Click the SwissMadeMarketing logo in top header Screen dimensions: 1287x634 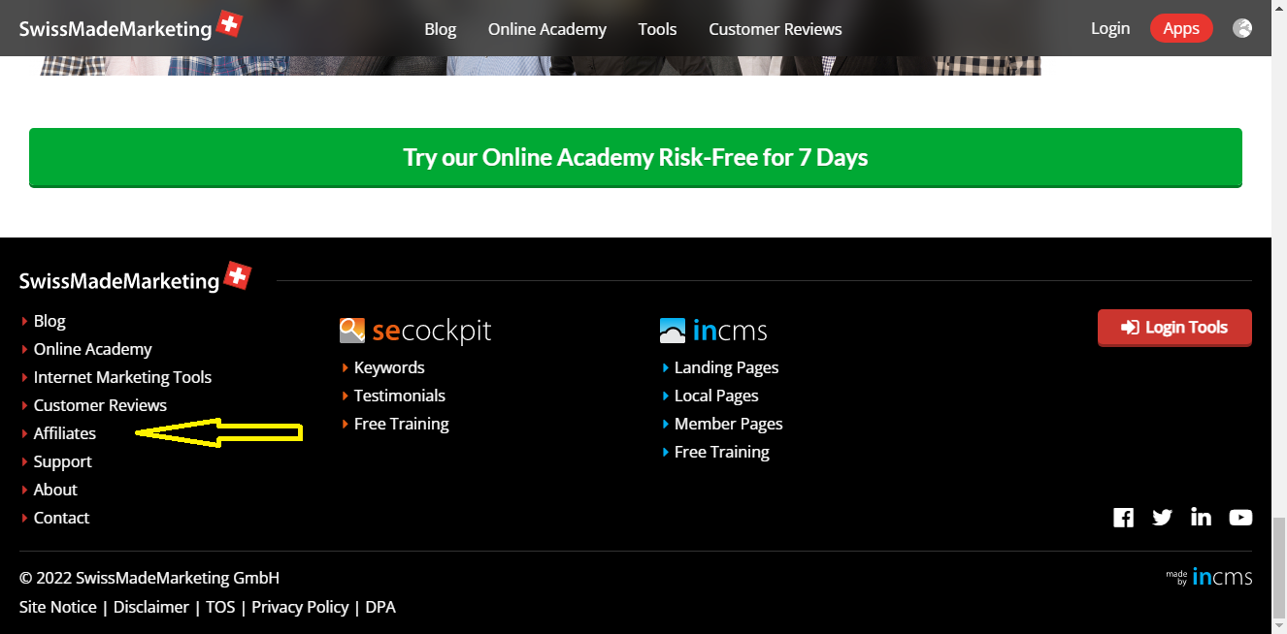pos(130,26)
